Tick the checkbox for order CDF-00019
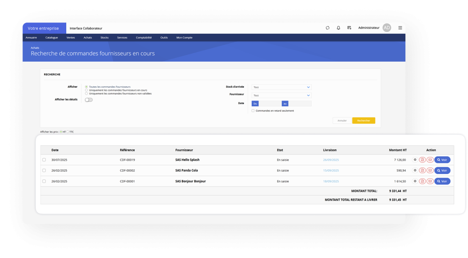Image resolution: width=468 pixels, height=258 pixels. point(44,160)
